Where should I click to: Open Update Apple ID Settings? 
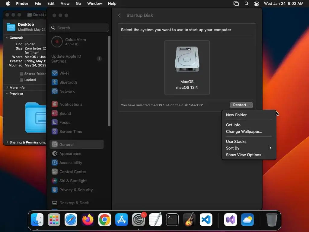(77, 59)
